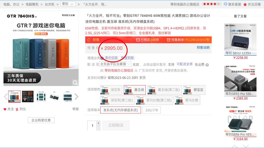Click the quantity input field

pos(92,126)
